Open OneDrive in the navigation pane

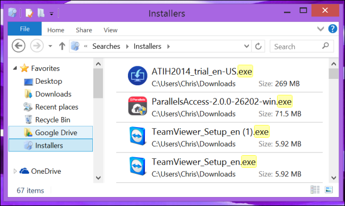46,171
